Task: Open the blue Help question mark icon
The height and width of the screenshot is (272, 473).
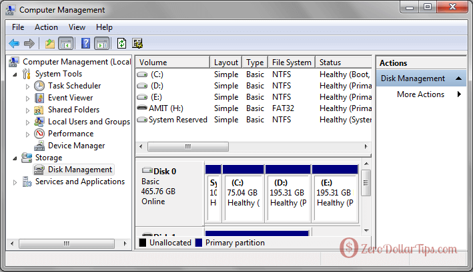Action: tap(85, 44)
